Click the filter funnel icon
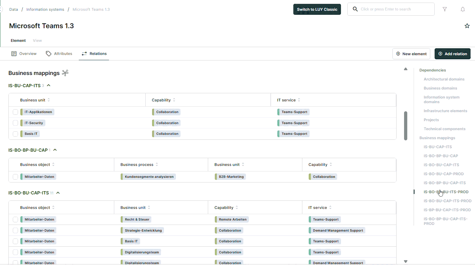 (445, 9)
